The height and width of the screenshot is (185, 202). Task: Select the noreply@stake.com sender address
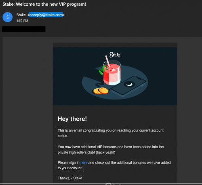click(x=46, y=15)
